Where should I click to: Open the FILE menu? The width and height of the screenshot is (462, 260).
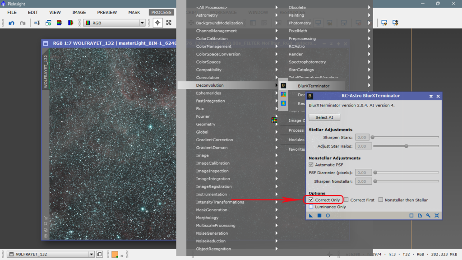(x=12, y=12)
